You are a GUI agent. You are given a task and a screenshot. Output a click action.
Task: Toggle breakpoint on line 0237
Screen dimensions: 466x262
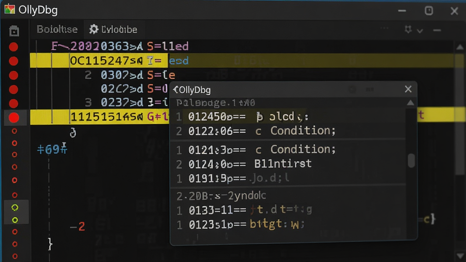pos(13,103)
